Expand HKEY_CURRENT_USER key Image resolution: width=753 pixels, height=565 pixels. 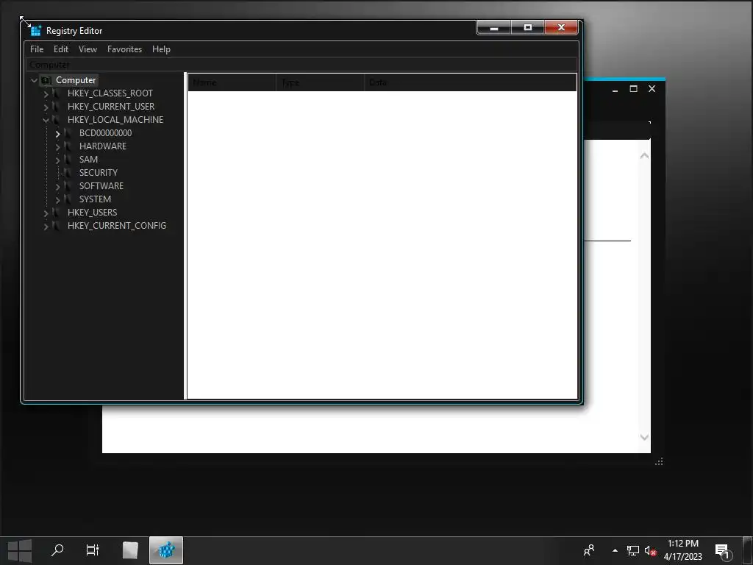(x=46, y=107)
